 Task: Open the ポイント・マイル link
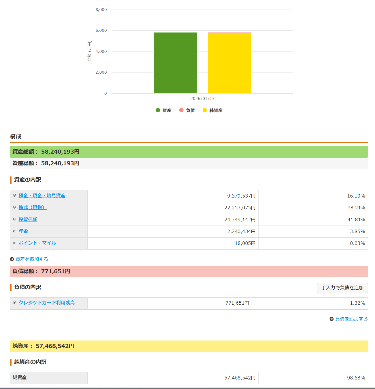[x=37, y=243]
